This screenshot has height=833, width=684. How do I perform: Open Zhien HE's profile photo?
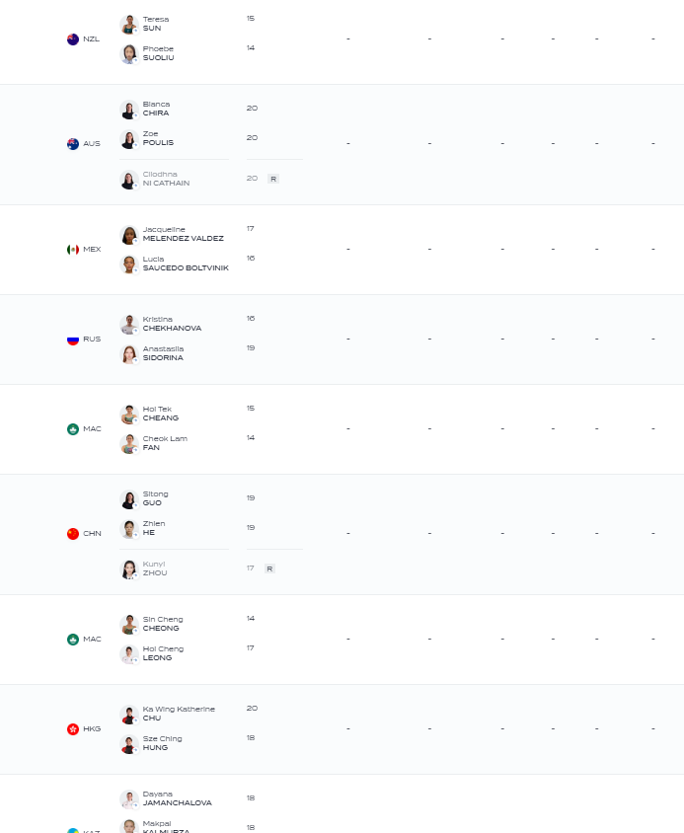pyautogui.click(x=129, y=529)
